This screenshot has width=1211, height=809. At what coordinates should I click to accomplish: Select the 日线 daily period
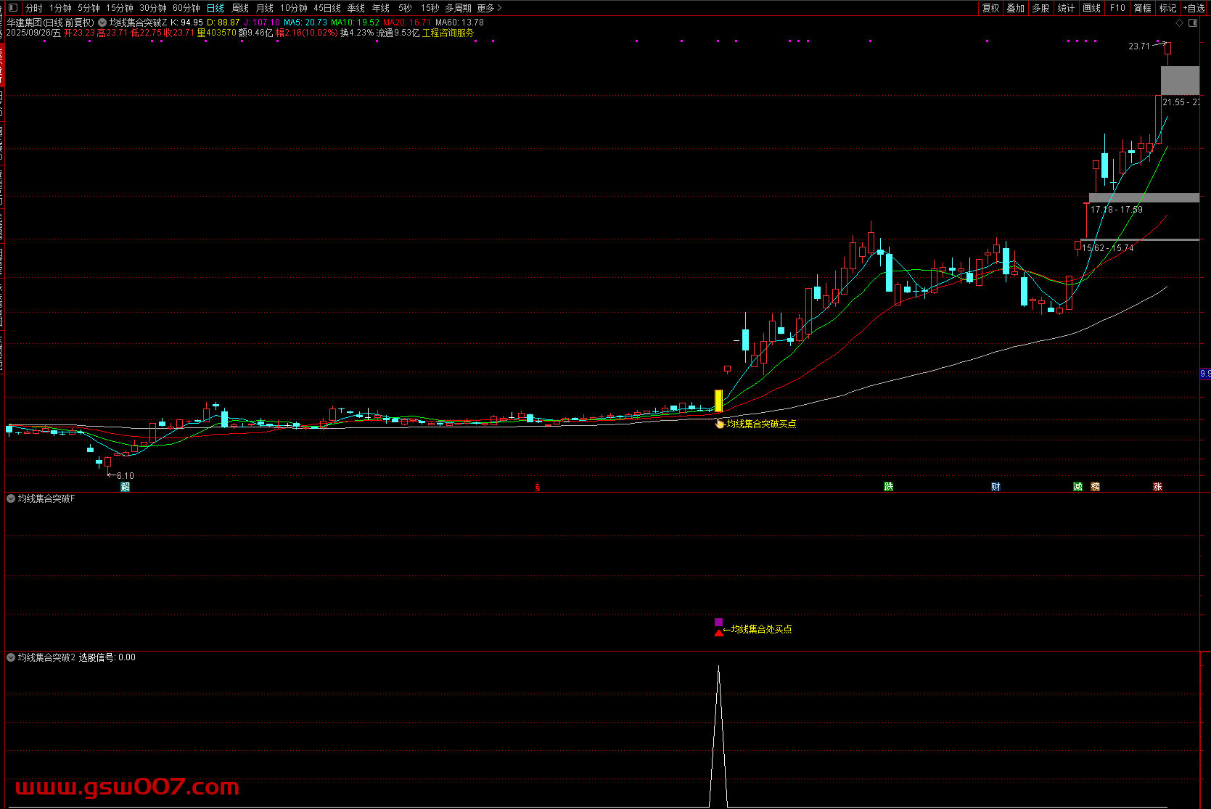point(215,8)
